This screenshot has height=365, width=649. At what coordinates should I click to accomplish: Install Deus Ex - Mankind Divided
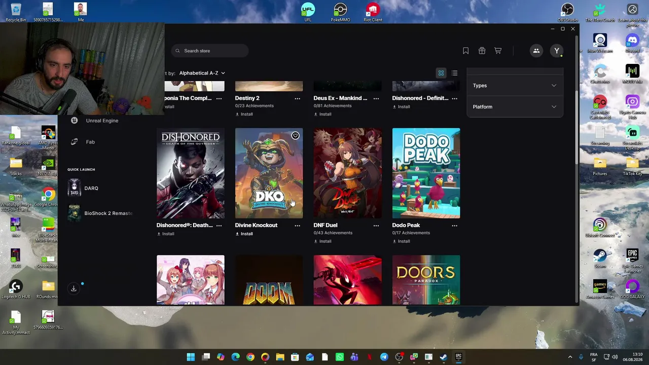[322, 114]
